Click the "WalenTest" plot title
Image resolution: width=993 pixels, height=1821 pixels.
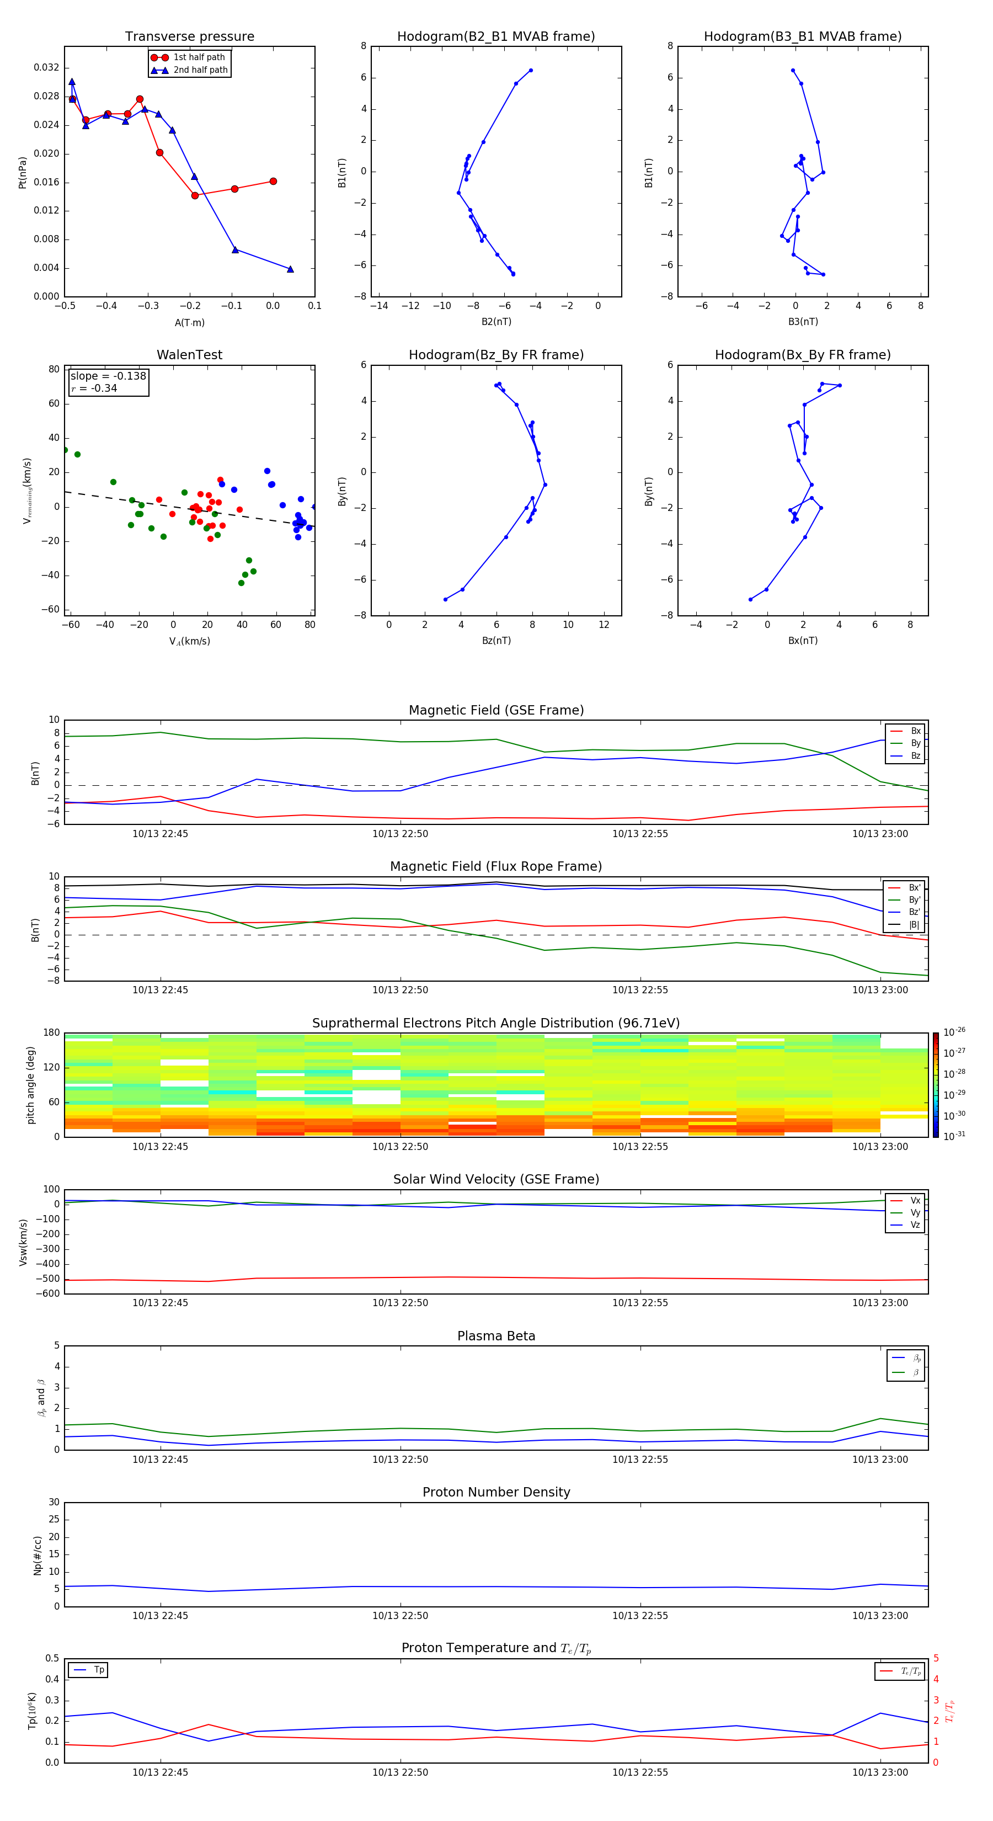click(x=189, y=355)
